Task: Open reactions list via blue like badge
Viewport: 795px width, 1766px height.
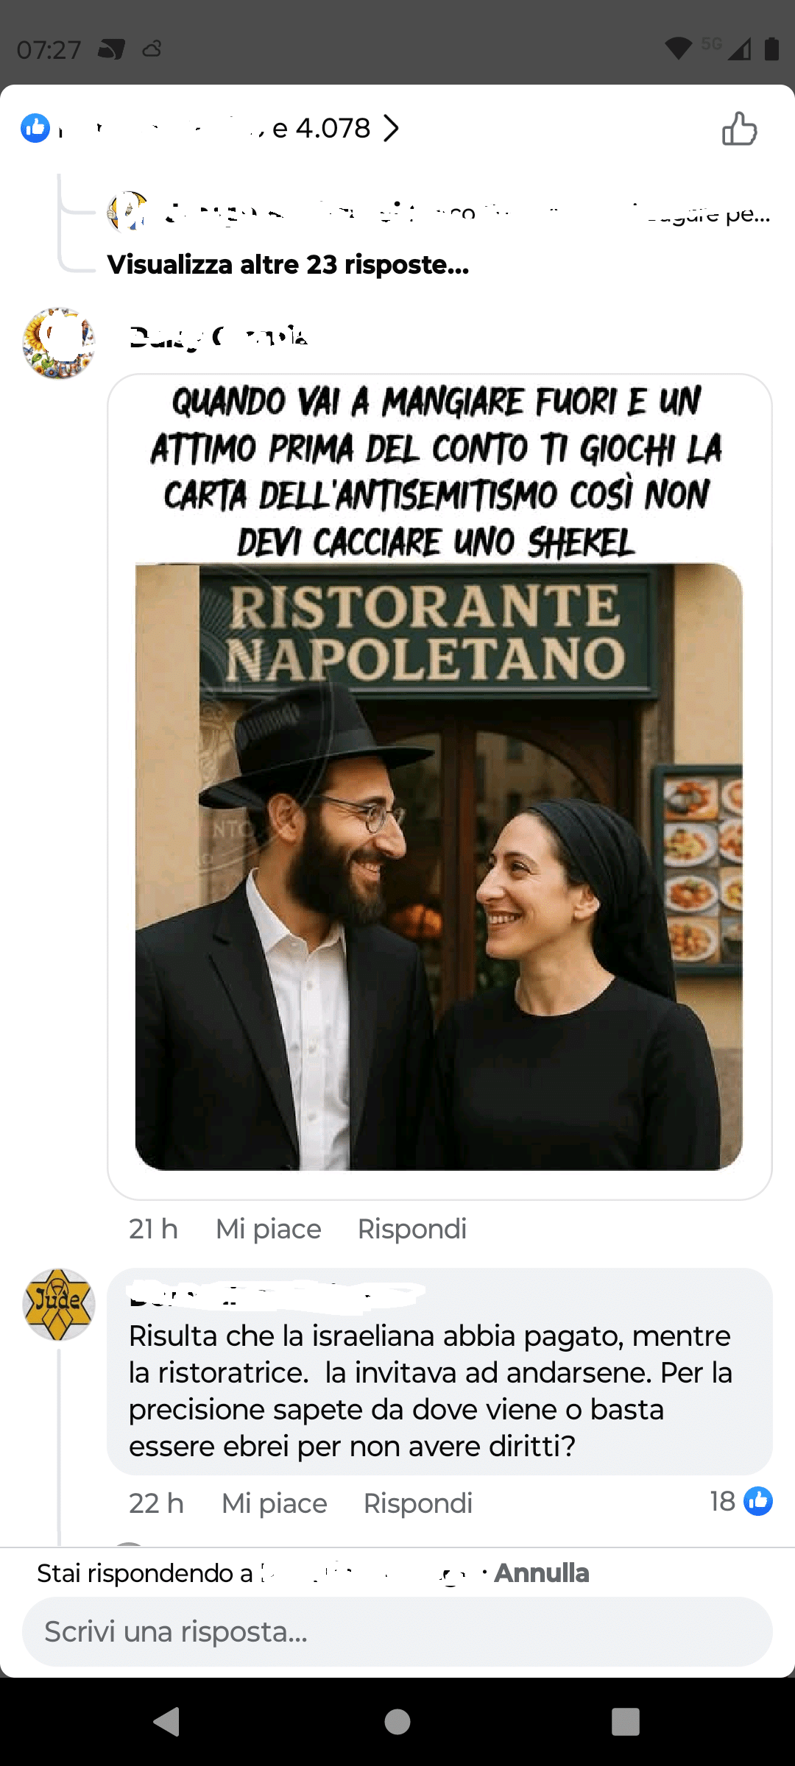Action: click(35, 128)
